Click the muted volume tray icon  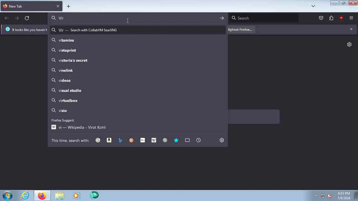330,196
